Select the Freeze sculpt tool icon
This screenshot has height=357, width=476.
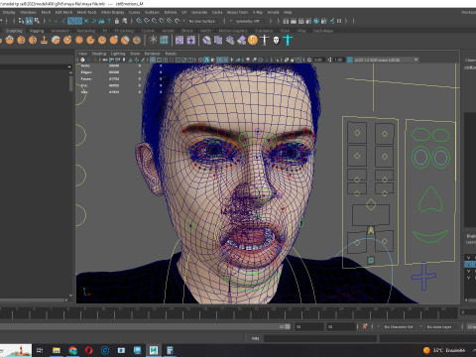[153, 41]
